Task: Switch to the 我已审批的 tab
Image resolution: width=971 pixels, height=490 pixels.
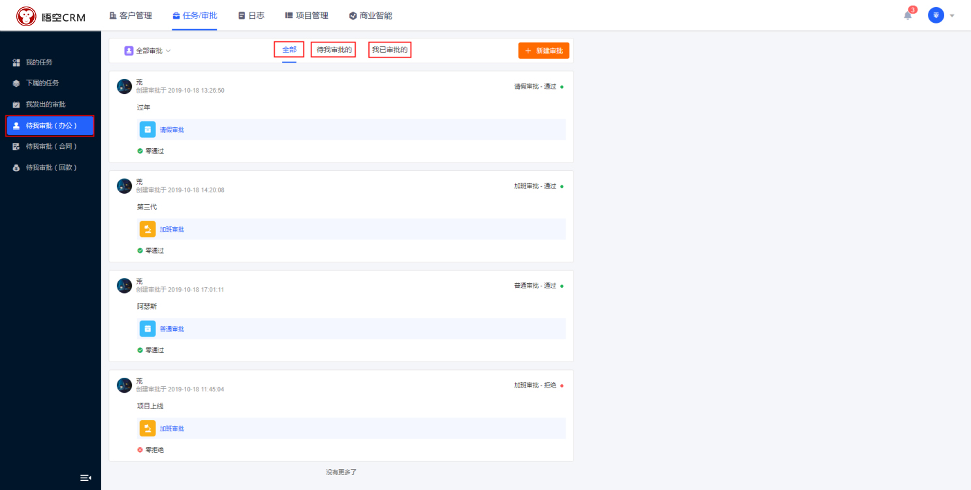Action: coord(390,50)
